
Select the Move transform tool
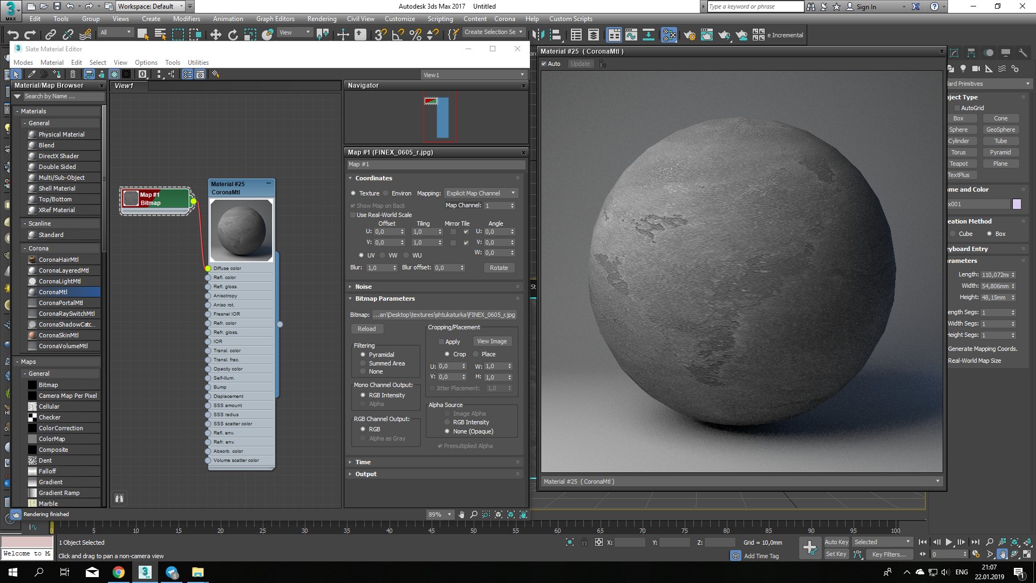point(215,35)
